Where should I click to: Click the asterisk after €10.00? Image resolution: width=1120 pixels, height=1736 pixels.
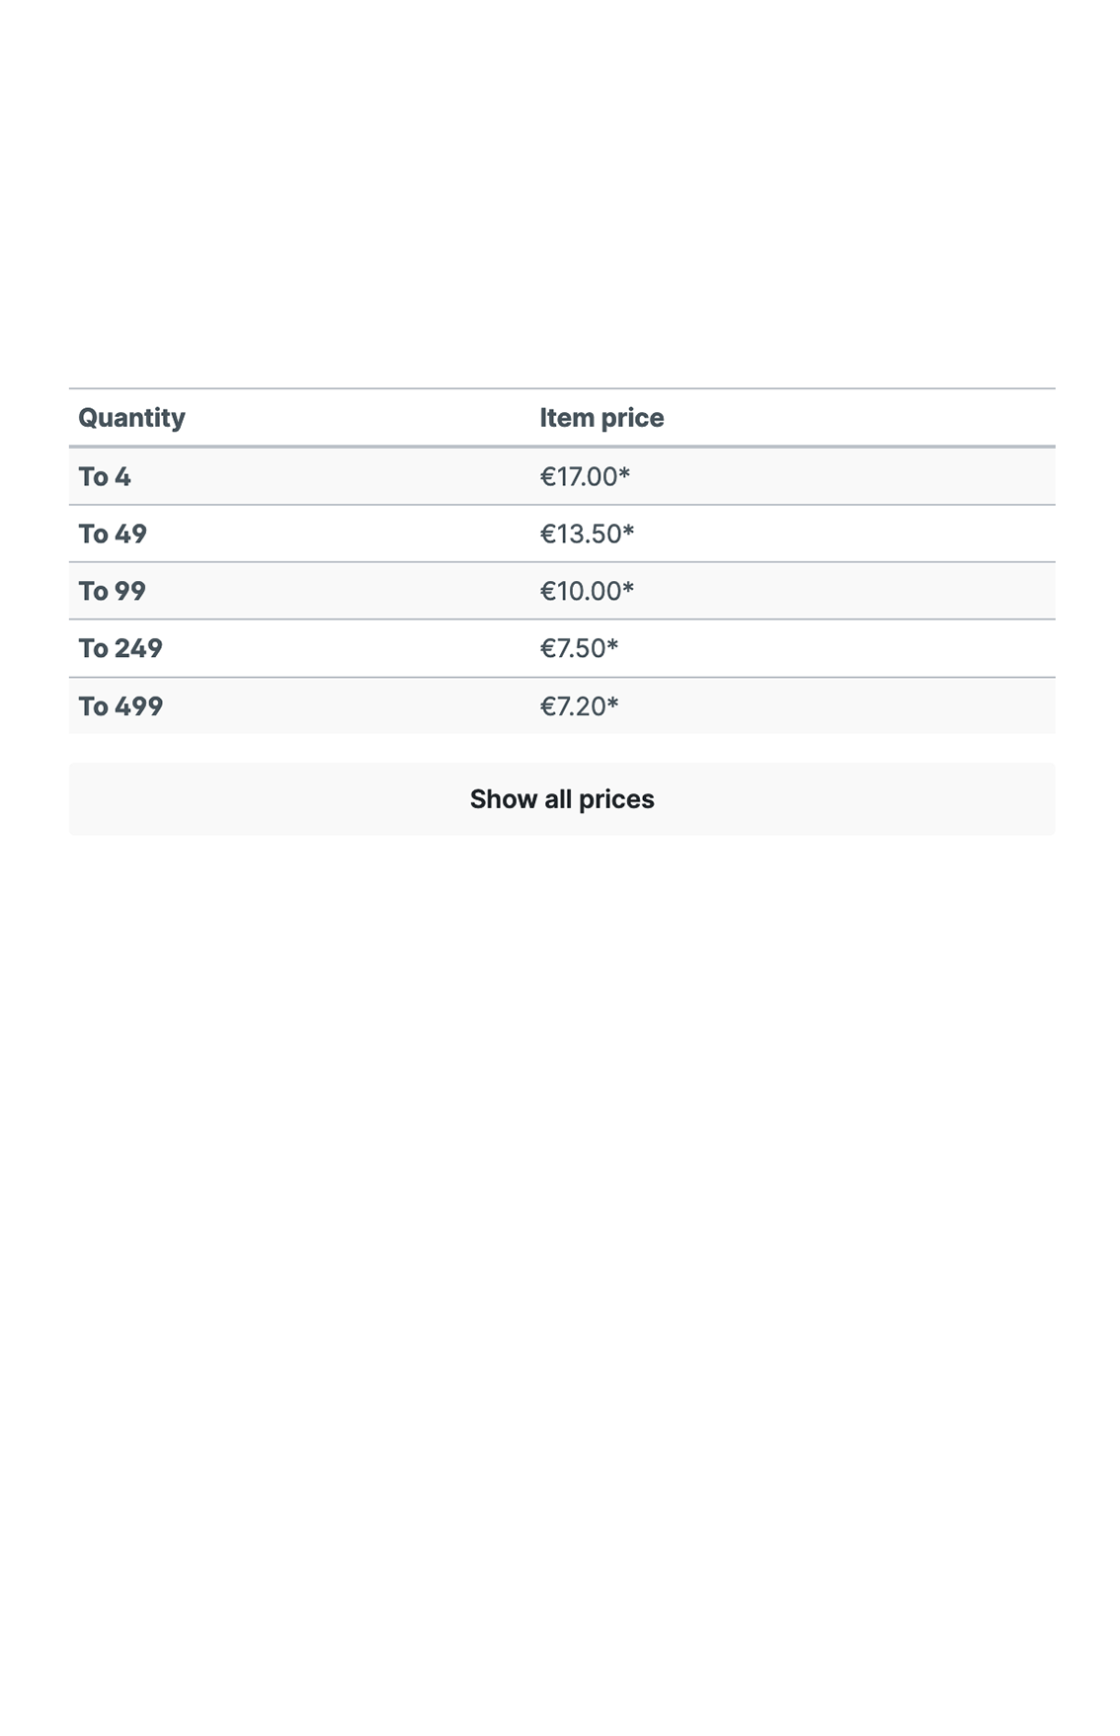[x=628, y=588]
